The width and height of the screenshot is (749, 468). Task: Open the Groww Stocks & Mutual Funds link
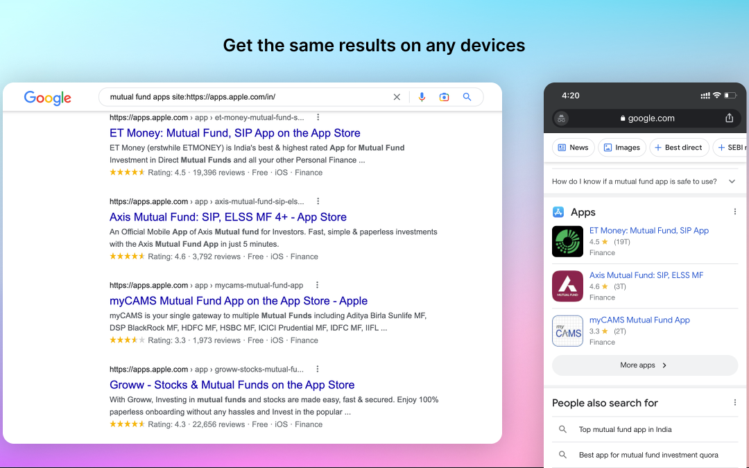(x=232, y=385)
